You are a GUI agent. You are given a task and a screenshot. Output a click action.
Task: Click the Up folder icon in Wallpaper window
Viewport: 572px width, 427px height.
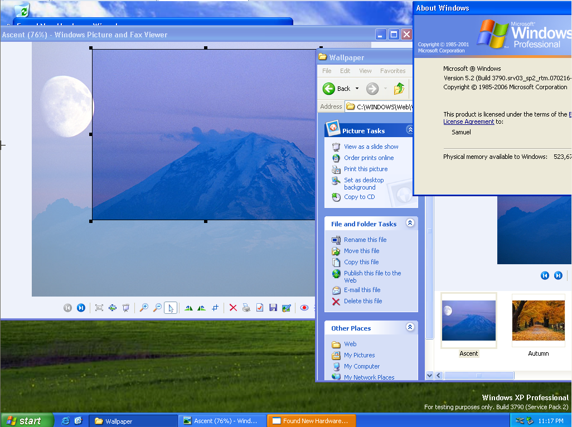[x=399, y=89]
